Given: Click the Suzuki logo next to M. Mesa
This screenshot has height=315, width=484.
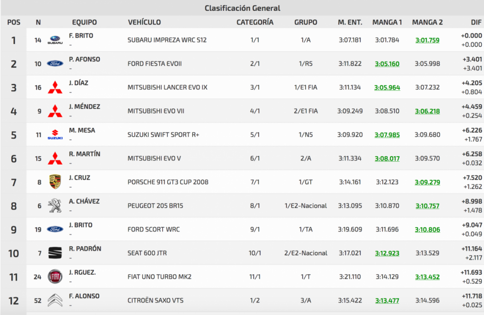Looking at the screenshot, I should pos(55,135).
